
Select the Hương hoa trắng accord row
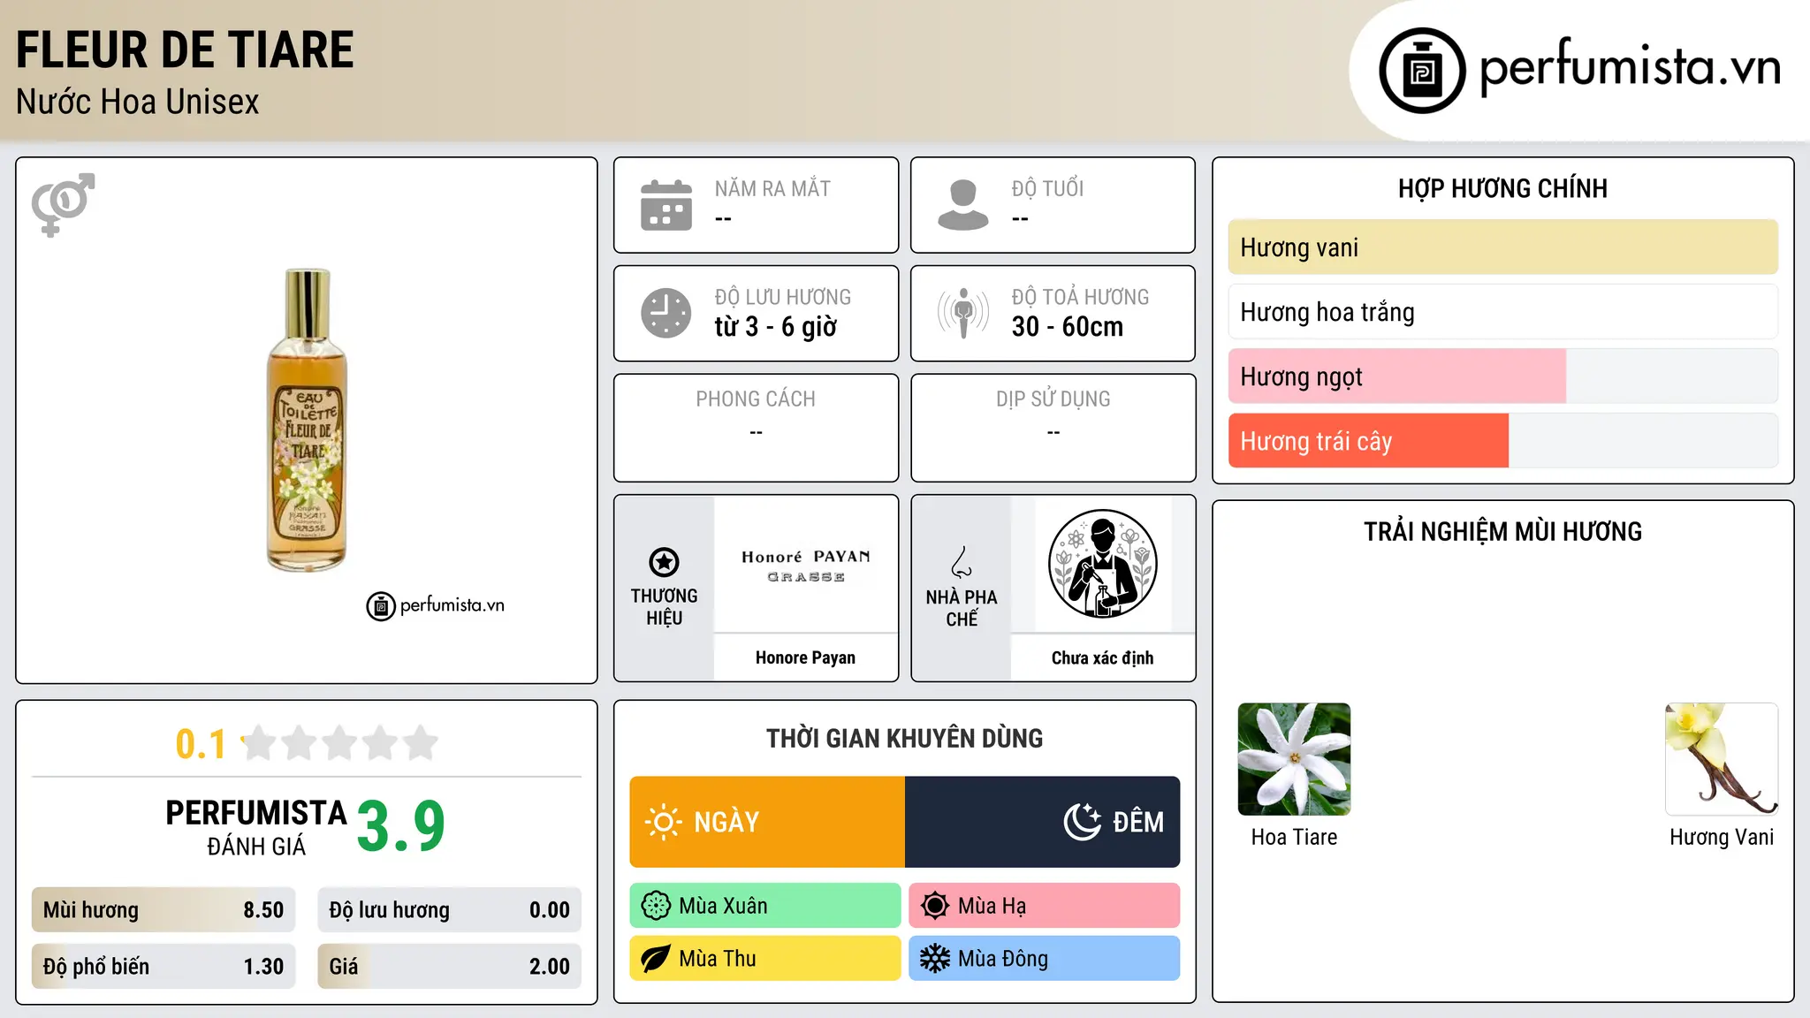(x=1503, y=312)
